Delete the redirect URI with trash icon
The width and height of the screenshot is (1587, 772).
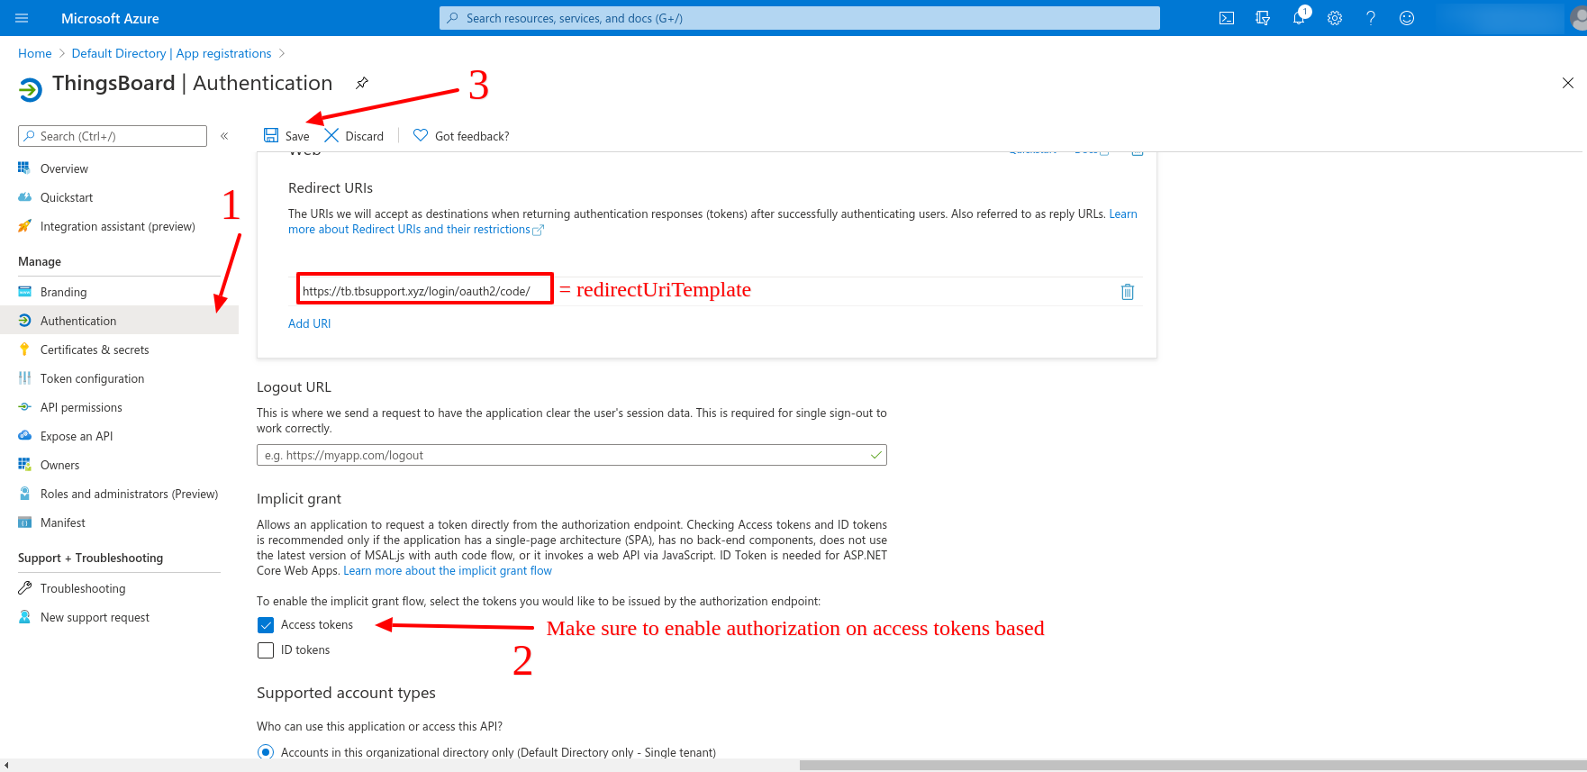coord(1127,292)
